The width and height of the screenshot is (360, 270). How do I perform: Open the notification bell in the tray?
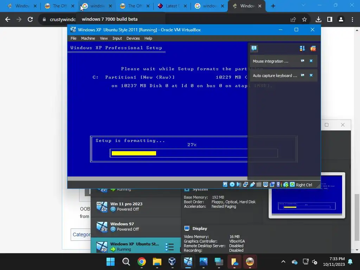pyautogui.click(x=351, y=262)
